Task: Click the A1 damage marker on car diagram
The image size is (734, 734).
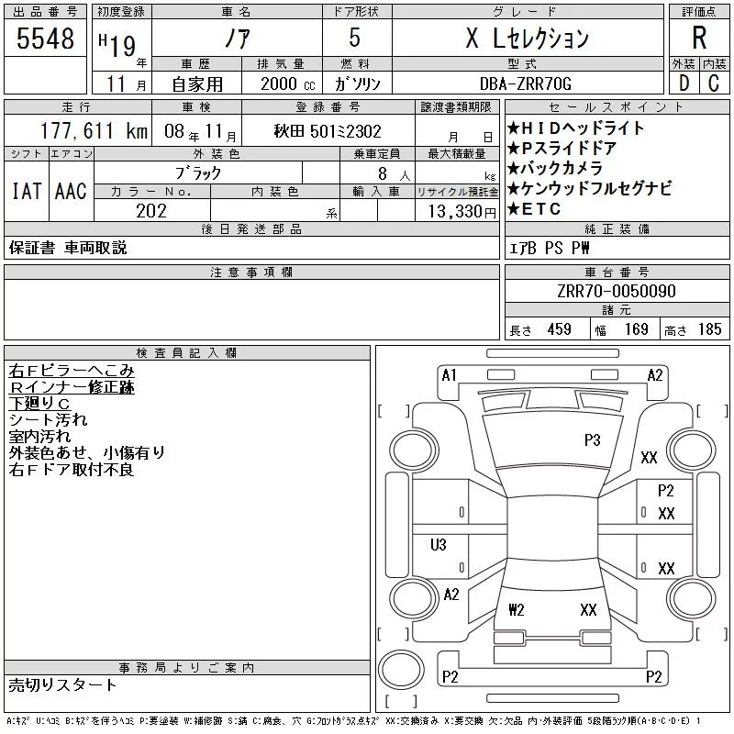Action: pos(449,374)
